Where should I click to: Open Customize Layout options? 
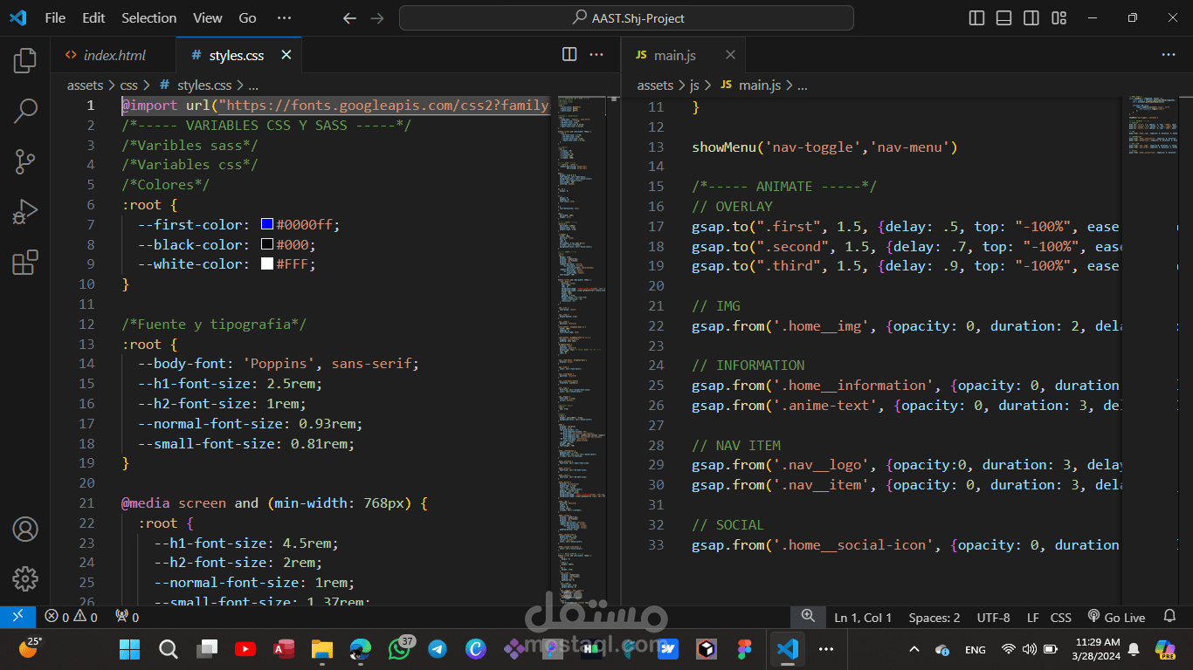[x=1059, y=17]
